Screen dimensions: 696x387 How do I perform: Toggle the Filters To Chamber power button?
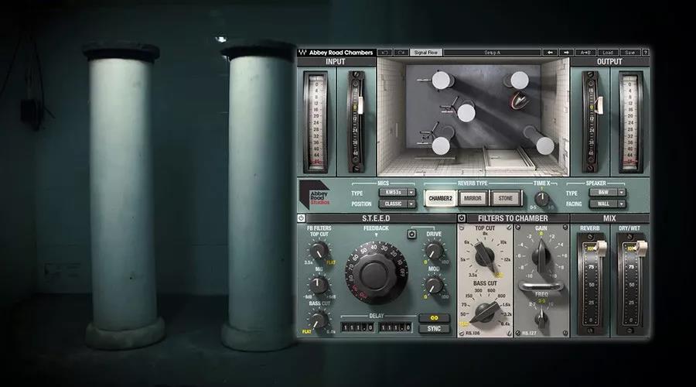tap(462, 218)
